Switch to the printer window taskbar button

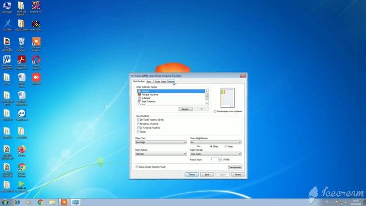(x=75, y=202)
